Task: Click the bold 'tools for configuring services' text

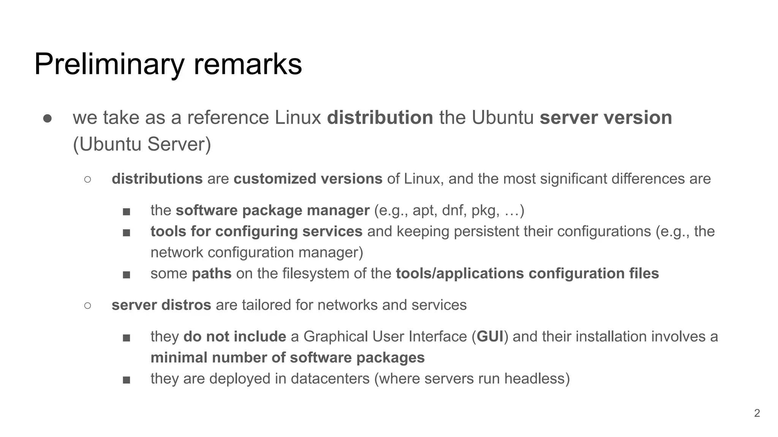Action: point(256,231)
